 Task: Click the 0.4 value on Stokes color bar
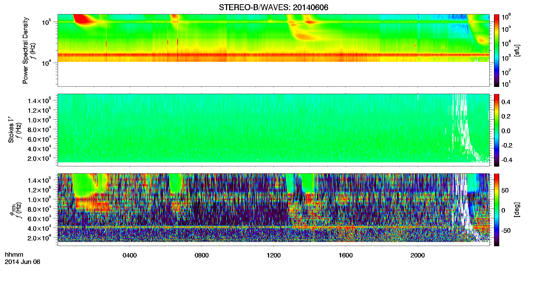coord(506,102)
